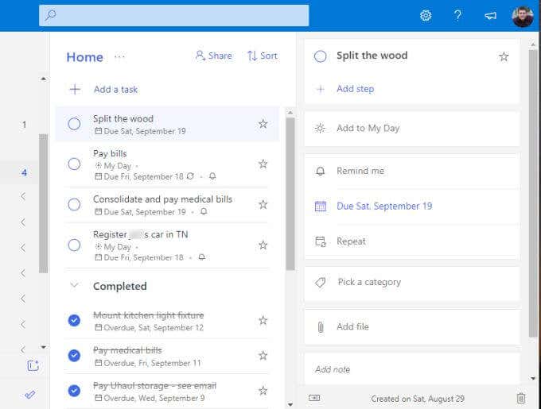The width and height of the screenshot is (541, 409).
Task: Click the To Do checkmark icon in sidebar
Action: pos(30,395)
